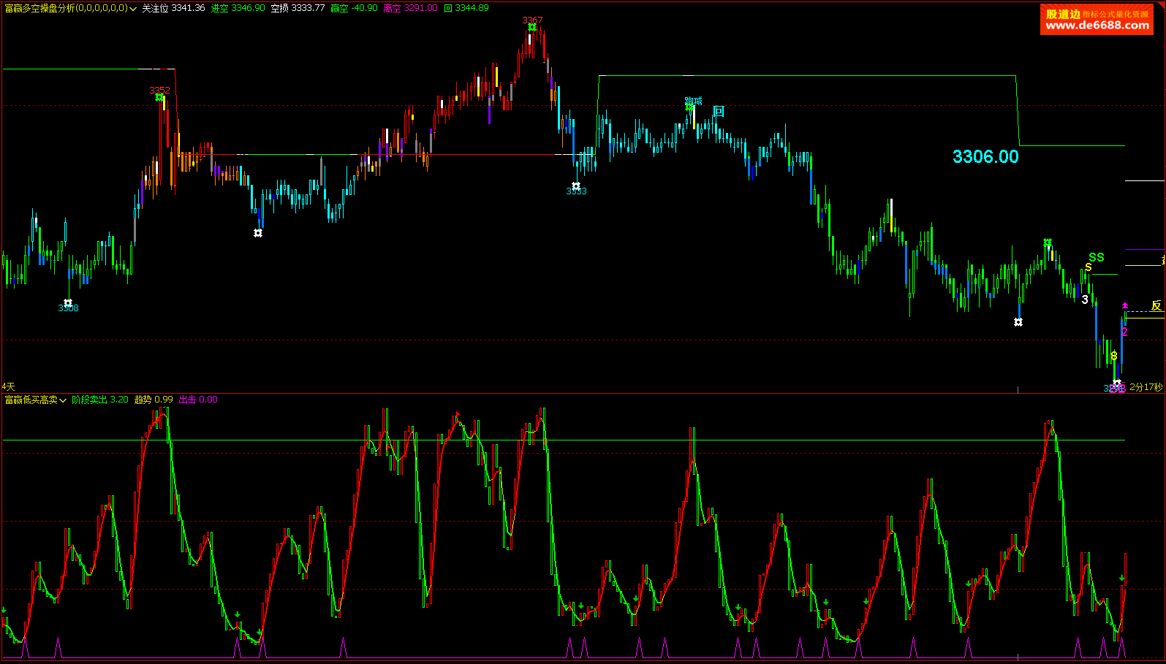The width and height of the screenshot is (1166, 664).
Task: Click the 阶段卖出 3.20 indicator label
Action: pyautogui.click(x=100, y=400)
